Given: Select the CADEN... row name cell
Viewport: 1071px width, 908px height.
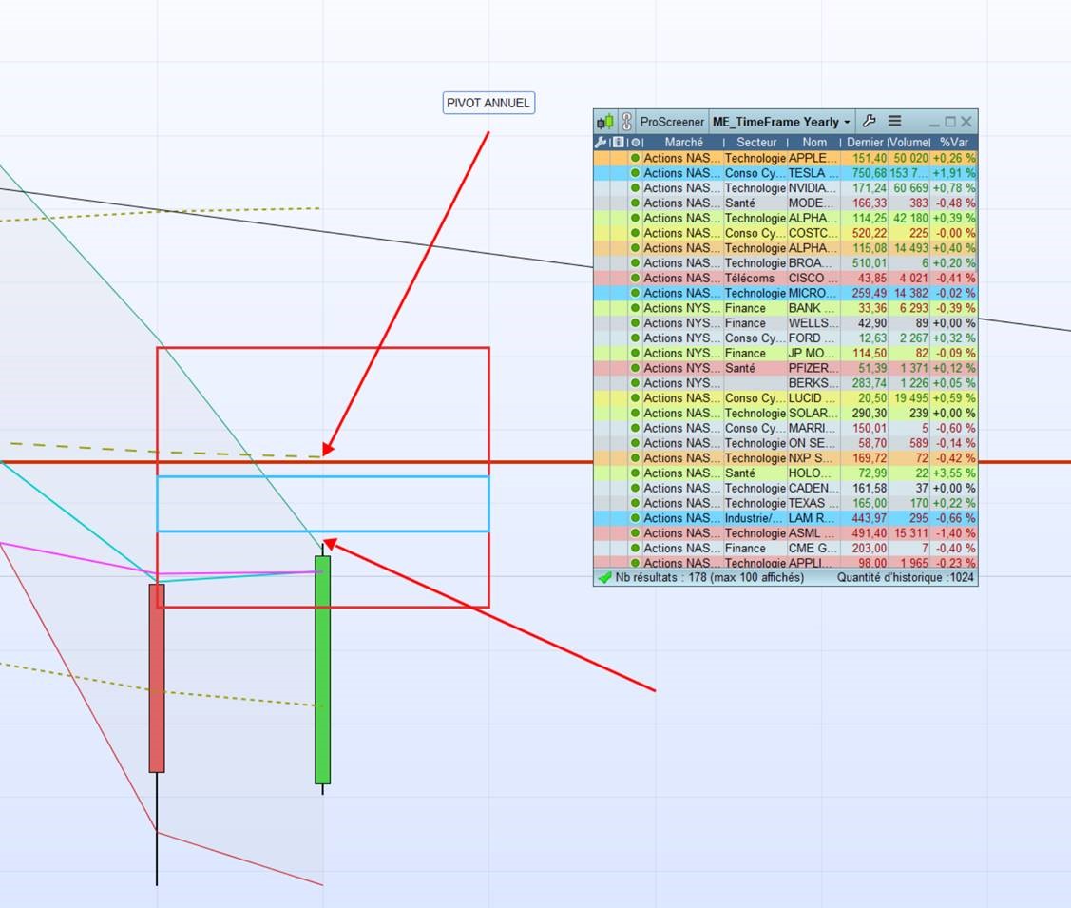Looking at the screenshot, I should [x=813, y=489].
